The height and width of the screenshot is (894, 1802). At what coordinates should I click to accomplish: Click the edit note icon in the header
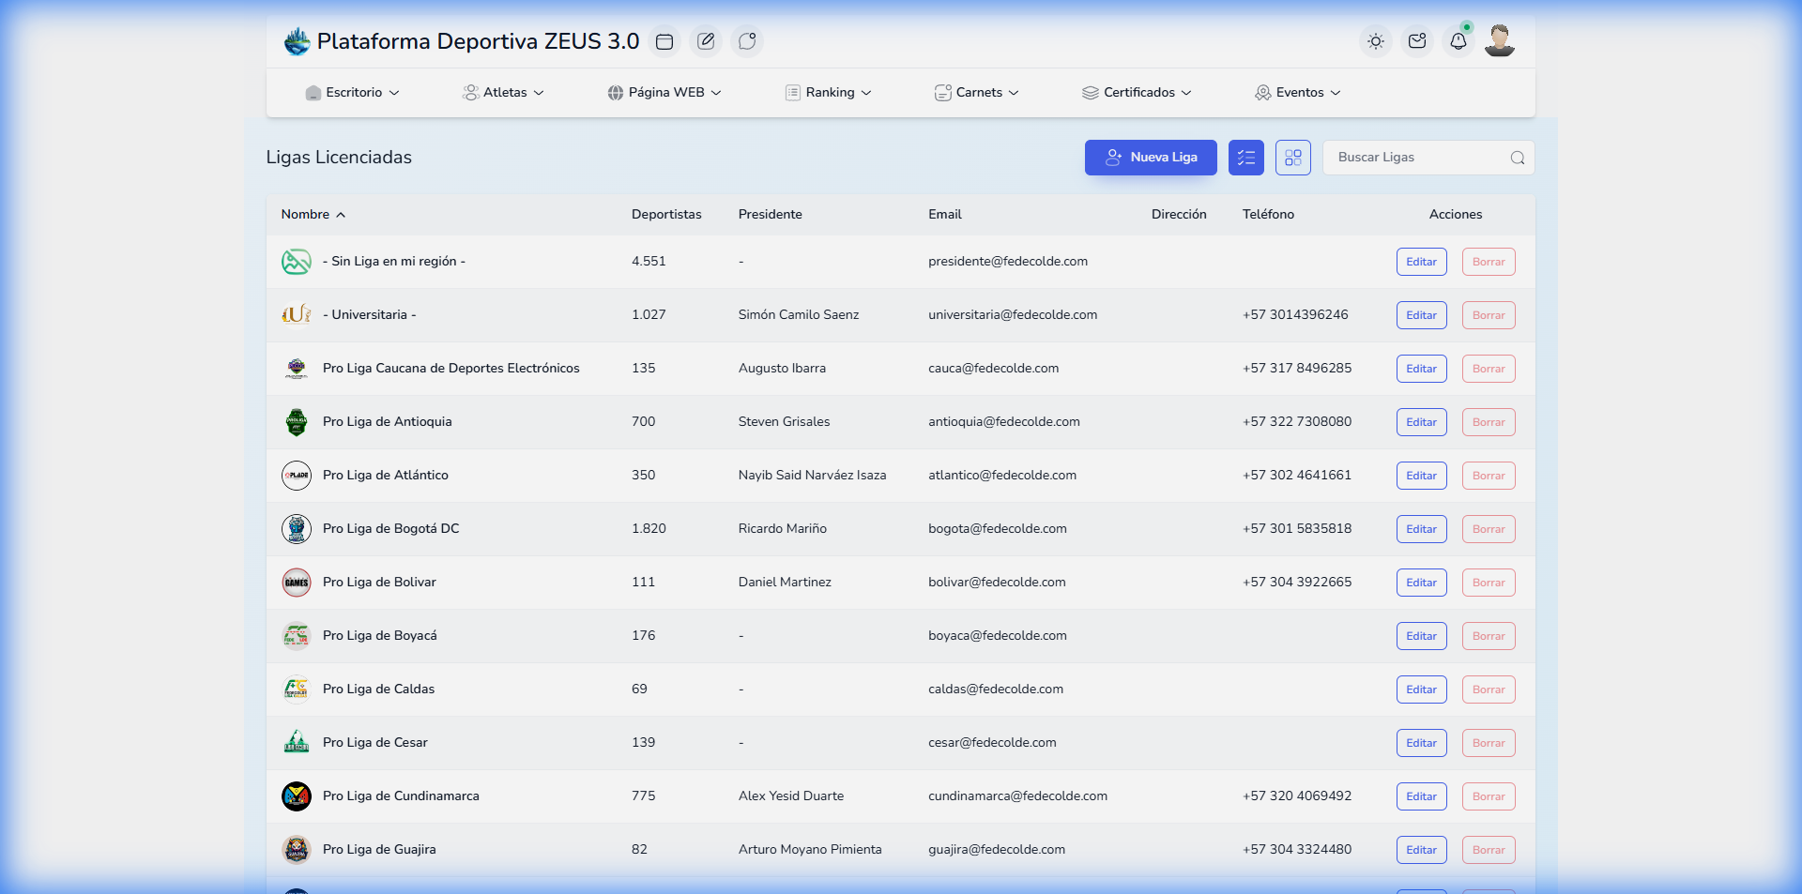pos(706,41)
